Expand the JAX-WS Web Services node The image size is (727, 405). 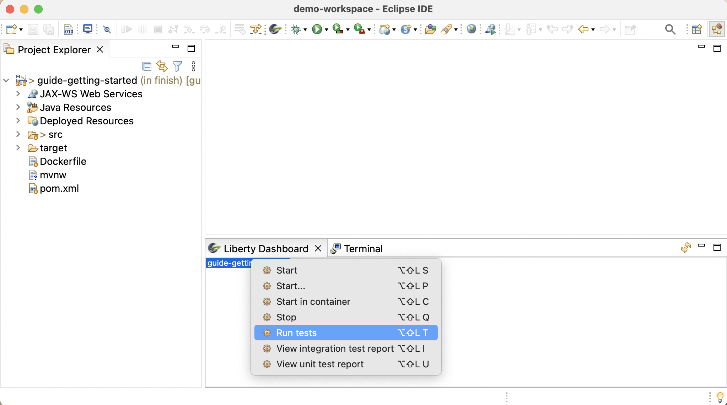coord(18,94)
